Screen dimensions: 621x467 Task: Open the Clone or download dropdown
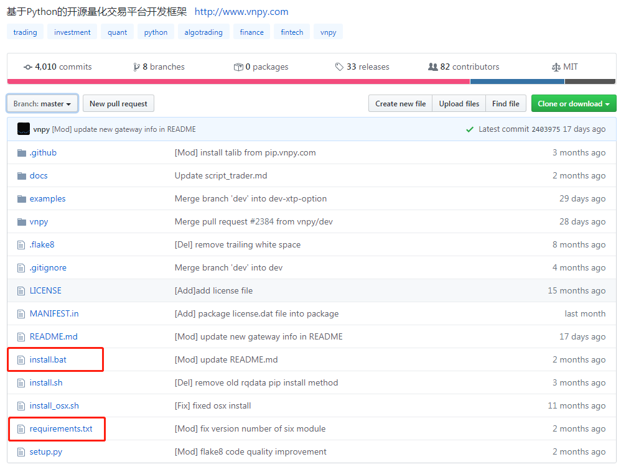[x=574, y=104]
